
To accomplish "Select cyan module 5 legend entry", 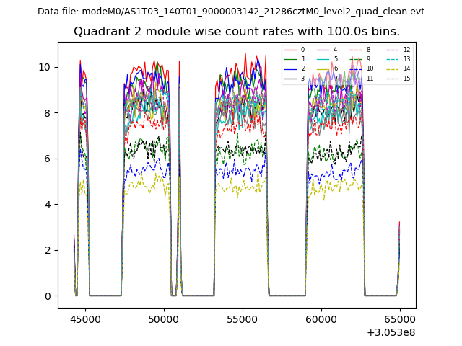I will [x=323, y=59].
